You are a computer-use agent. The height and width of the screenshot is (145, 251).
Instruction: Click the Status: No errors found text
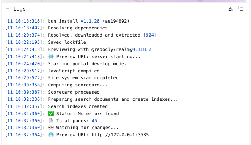pyautogui.click(x=88, y=114)
